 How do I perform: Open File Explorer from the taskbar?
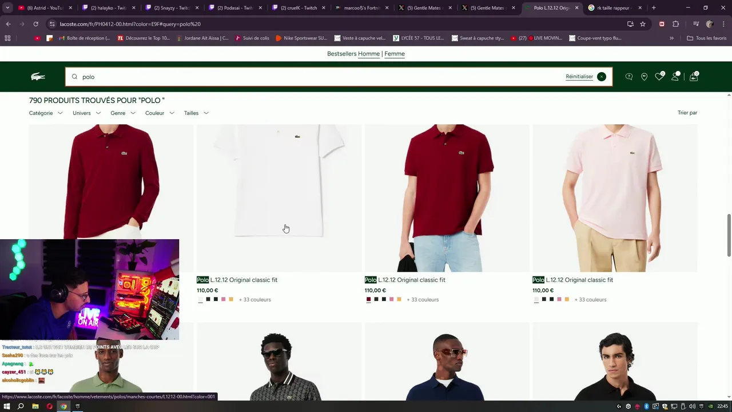tap(35, 406)
